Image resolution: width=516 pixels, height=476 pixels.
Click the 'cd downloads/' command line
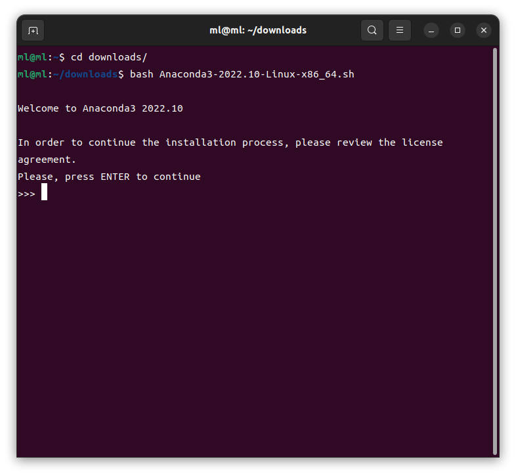point(109,57)
